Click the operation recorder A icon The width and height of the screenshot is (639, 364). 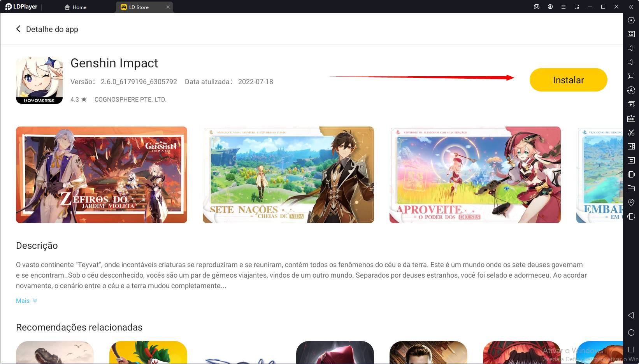(x=631, y=90)
